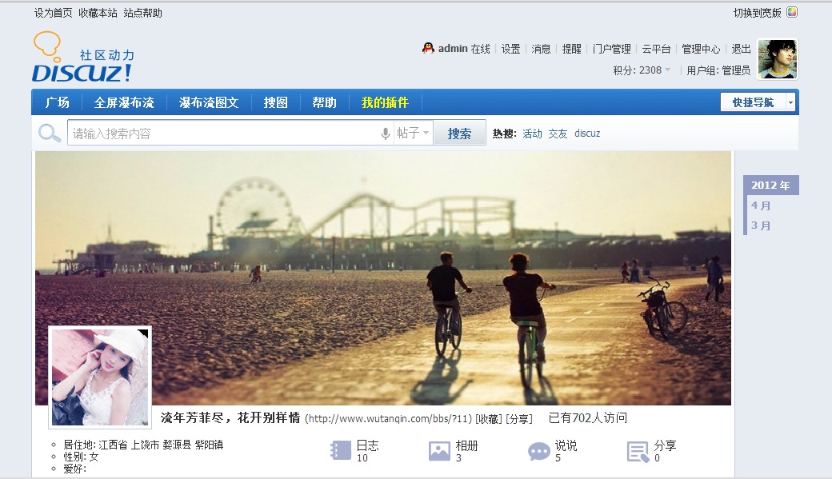Click the 快捷导航 button

click(x=753, y=102)
